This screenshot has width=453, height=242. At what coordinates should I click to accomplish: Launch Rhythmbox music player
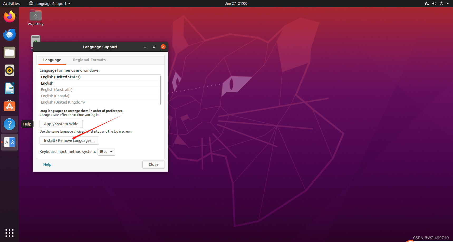click(x=9, y=70)
